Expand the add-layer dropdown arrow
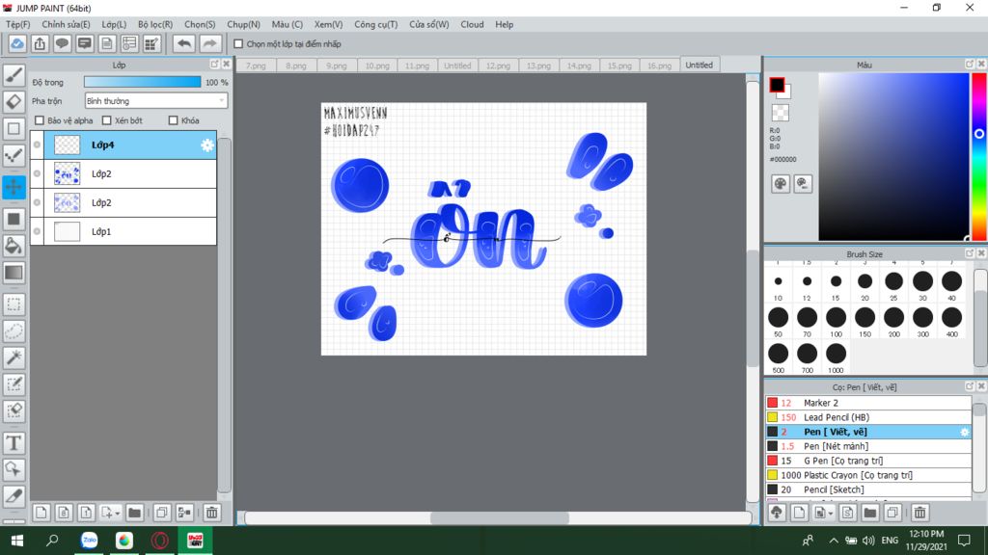The height and width of the screenshot is (555, 988). [x=117, y=514]
